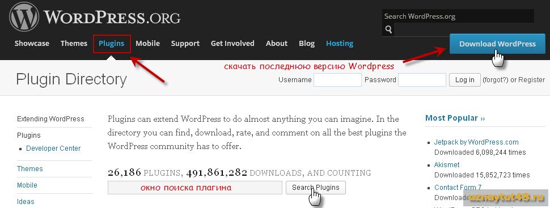Click the Register link
550x208 pixels.
pyautogui.click(x=532, y=80)
